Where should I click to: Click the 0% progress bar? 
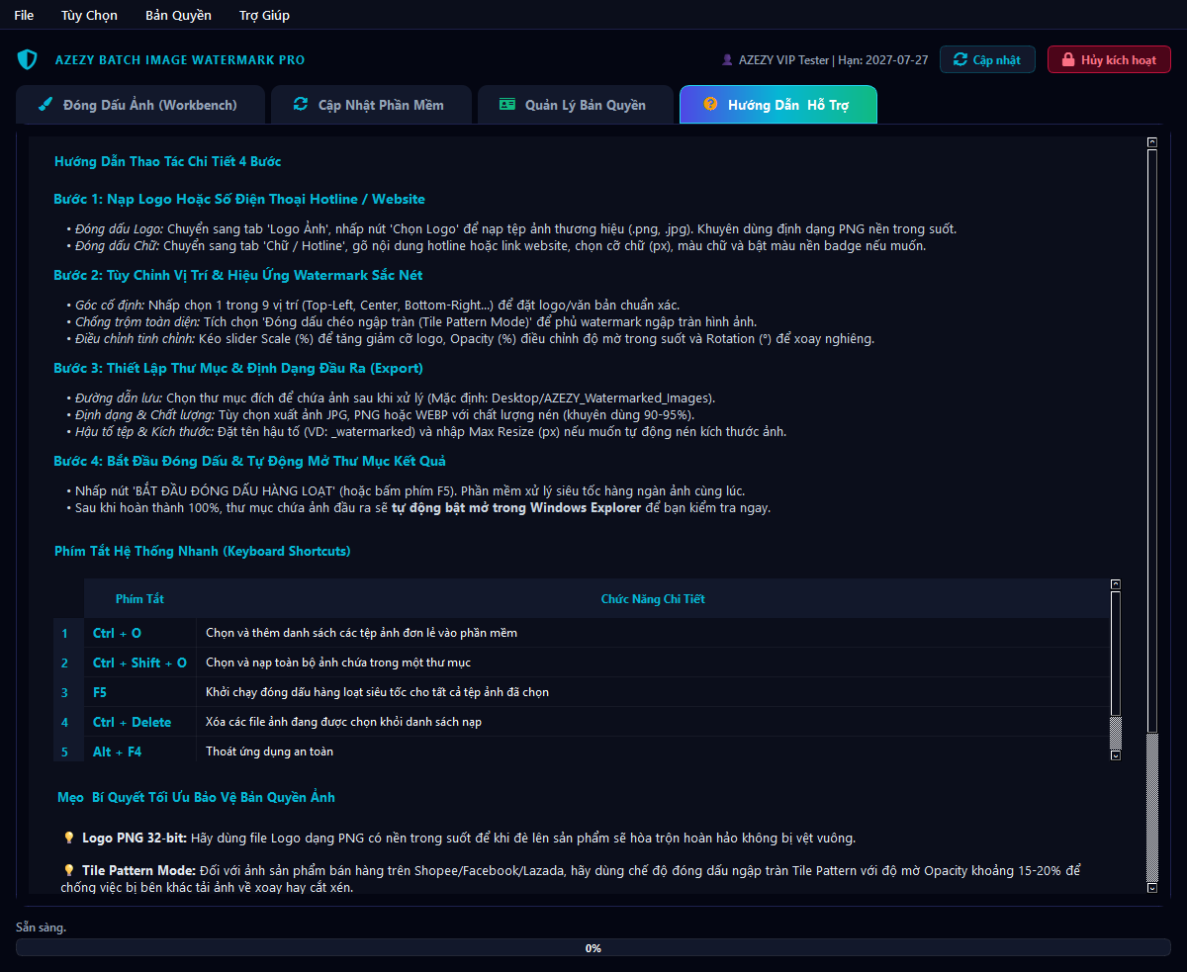click(593, 947)
